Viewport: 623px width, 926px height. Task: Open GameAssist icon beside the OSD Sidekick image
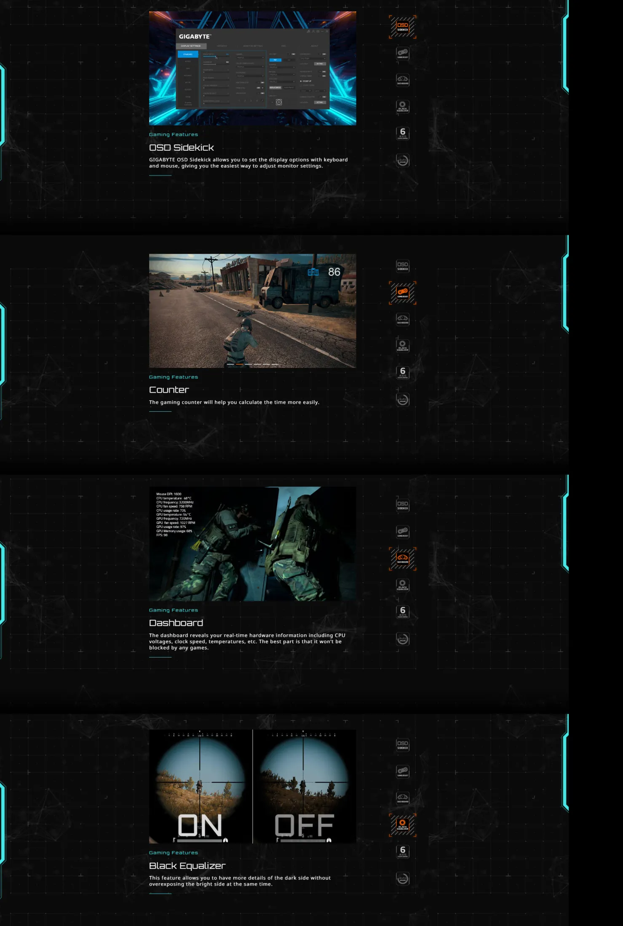402,53
